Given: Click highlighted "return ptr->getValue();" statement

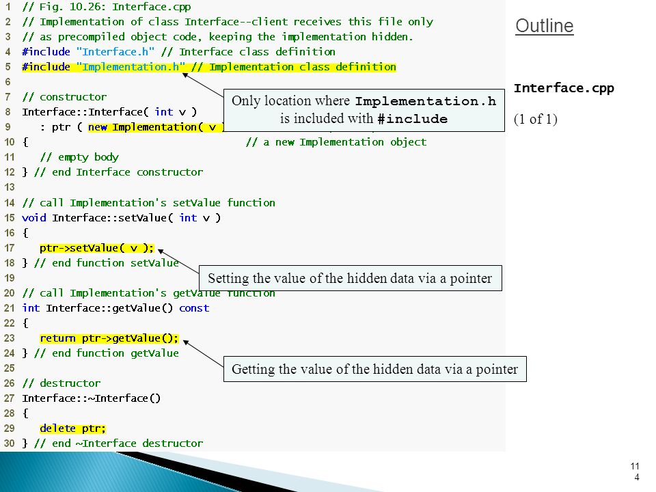Looking at the screenshot, I should (109, 338).
